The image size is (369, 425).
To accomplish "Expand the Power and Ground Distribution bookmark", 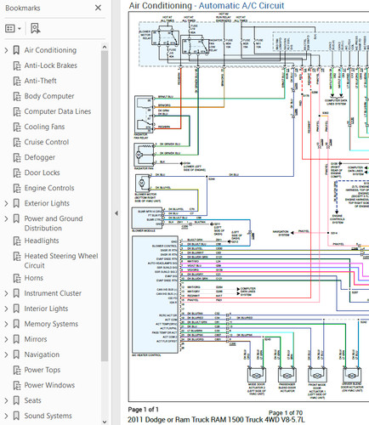I will [x=6, y=218].
